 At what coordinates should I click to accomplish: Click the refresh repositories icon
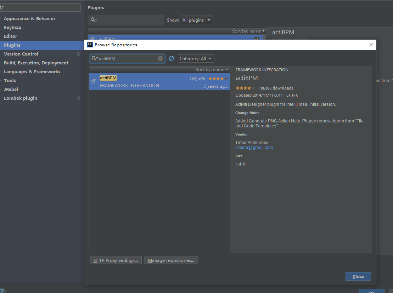click(172, 58)
